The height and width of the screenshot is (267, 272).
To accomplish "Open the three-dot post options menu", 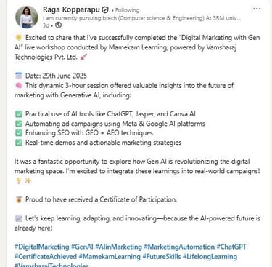I will [257, 9].
